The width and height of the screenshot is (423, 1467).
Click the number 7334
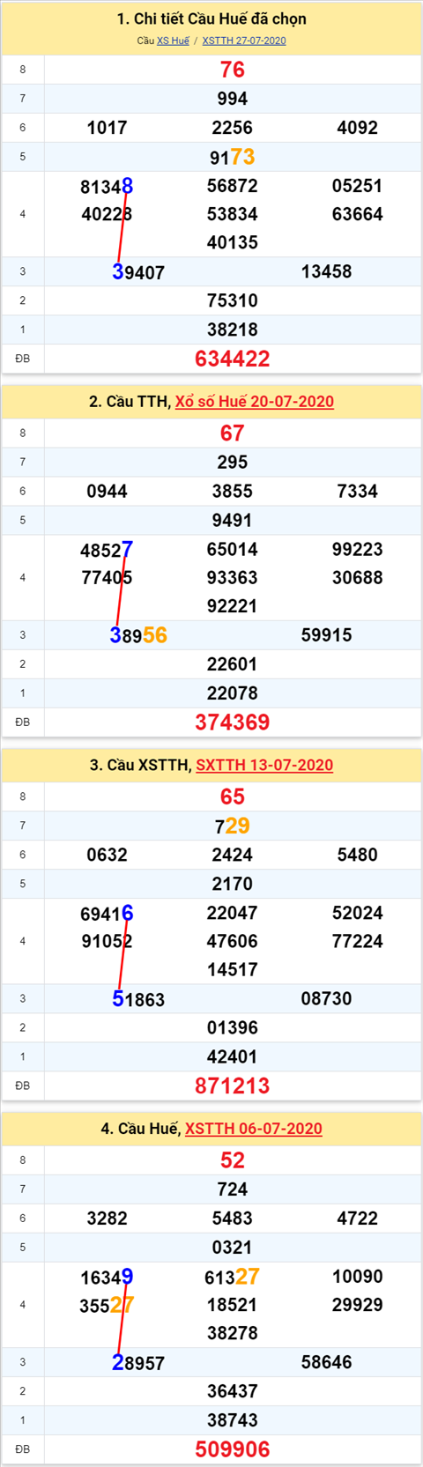tap(358, 492)
